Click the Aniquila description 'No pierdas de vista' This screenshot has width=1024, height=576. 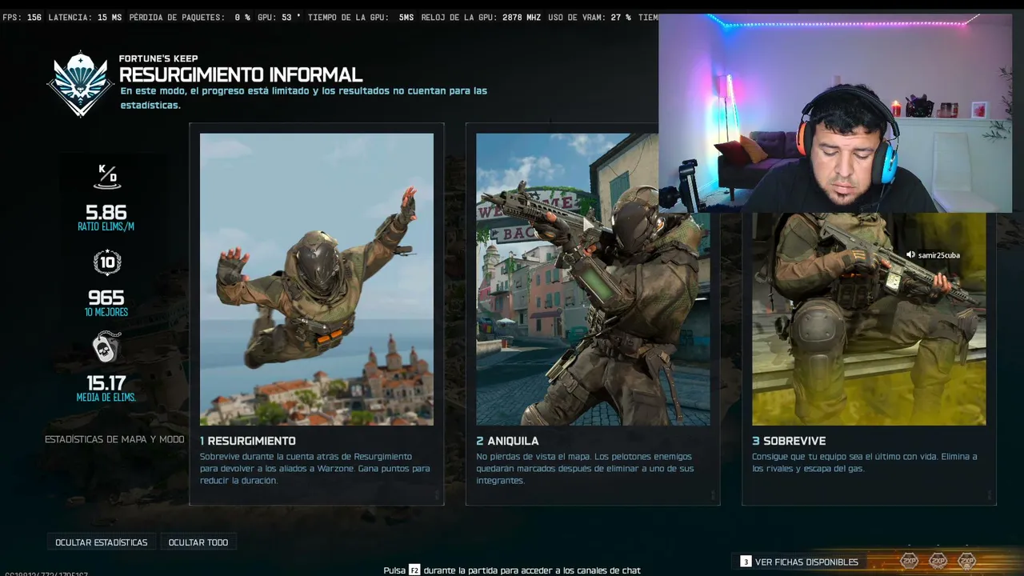click(x=585, y=469)
